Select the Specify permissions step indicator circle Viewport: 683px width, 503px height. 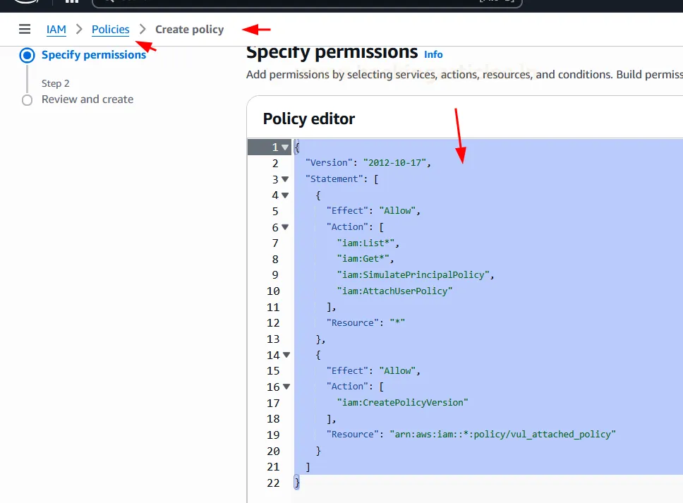[x=28, y=55]
